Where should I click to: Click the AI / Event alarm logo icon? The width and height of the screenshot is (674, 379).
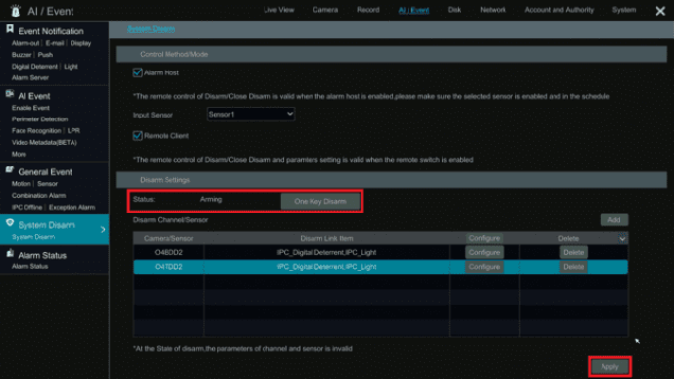coord(16,11)
